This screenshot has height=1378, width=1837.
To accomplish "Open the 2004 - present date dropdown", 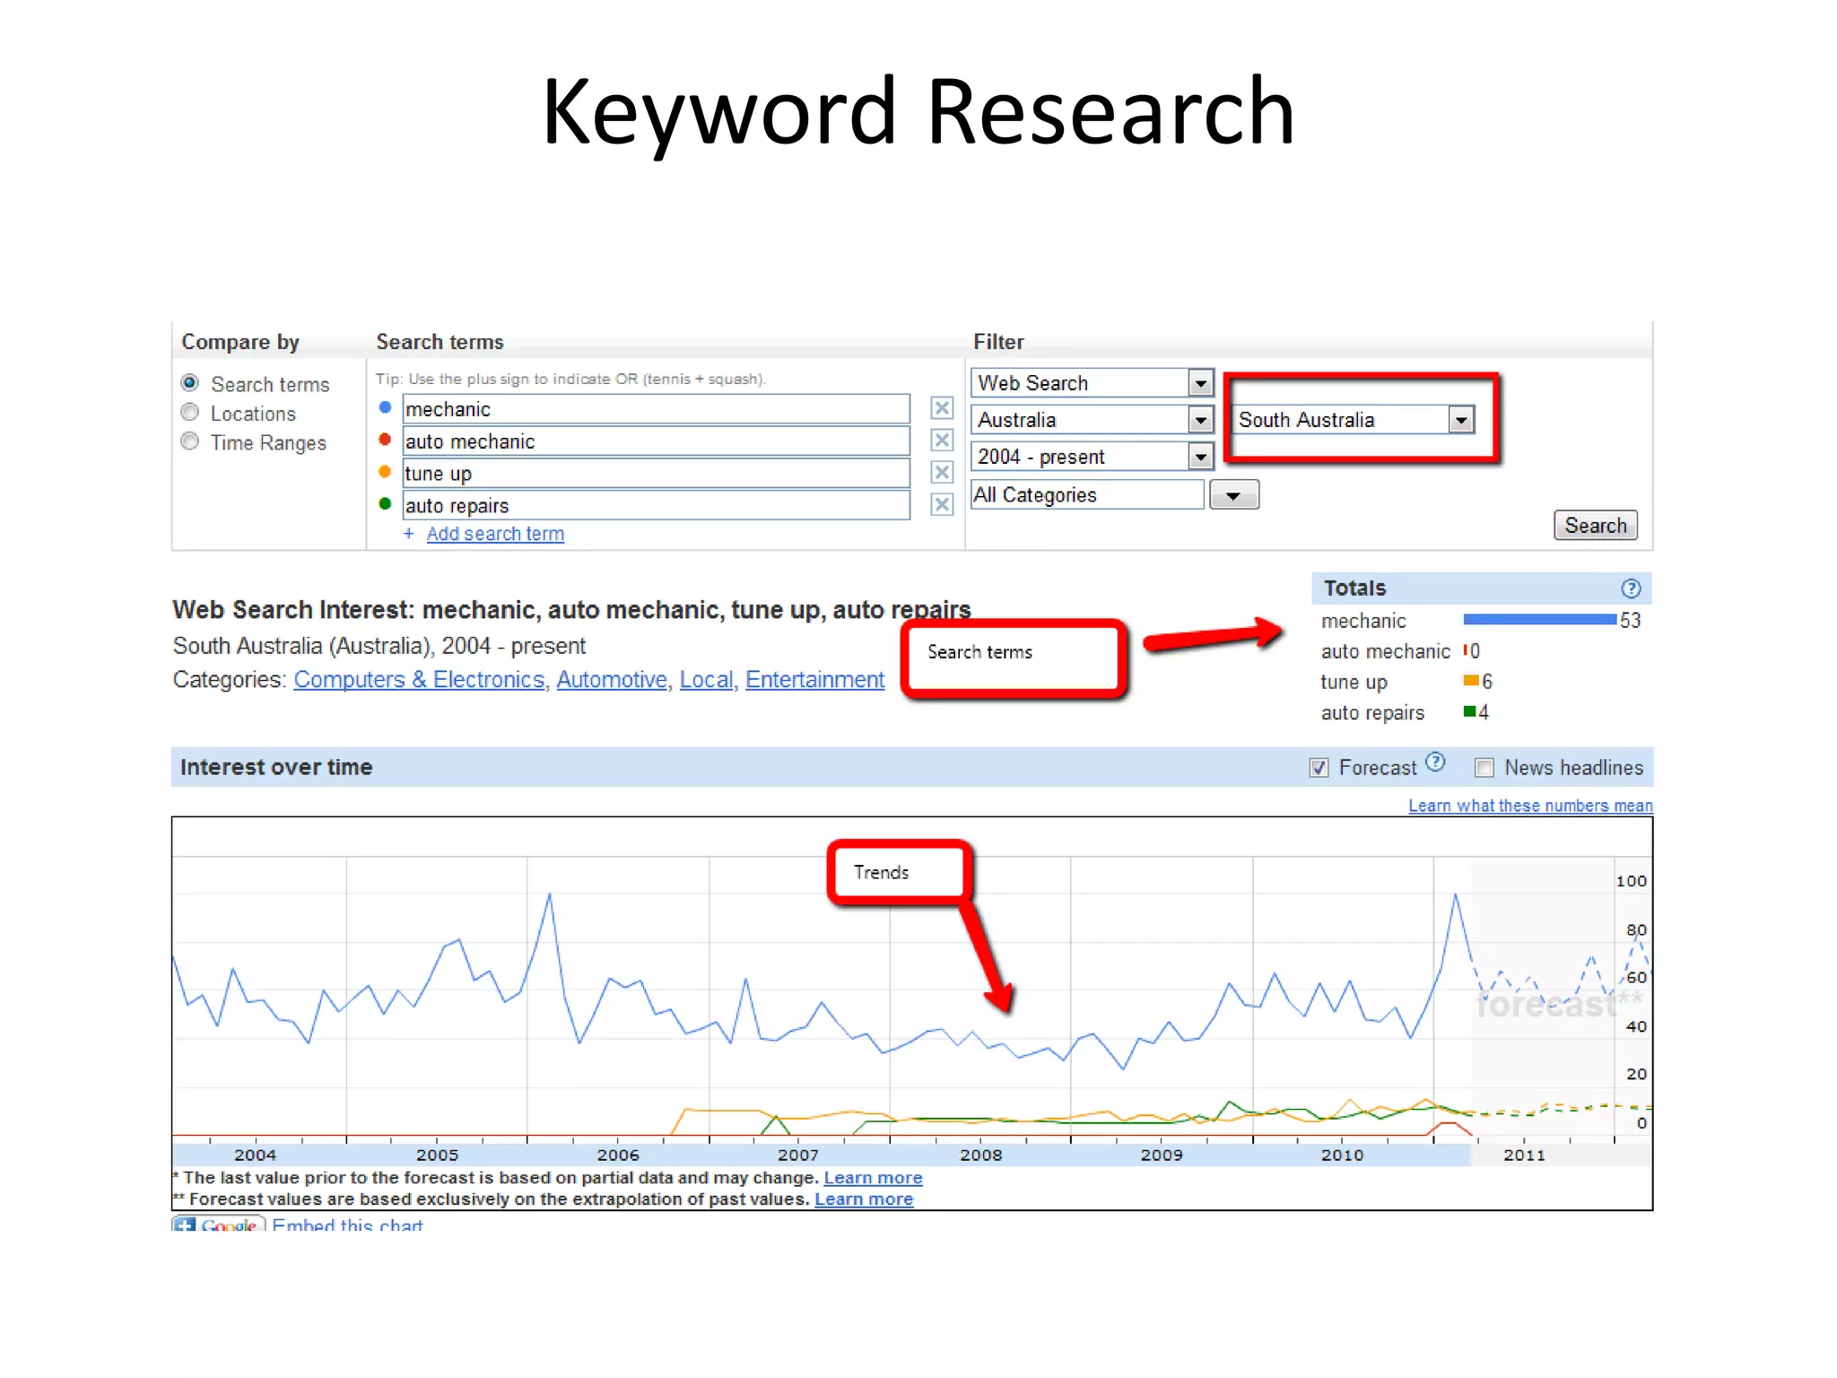I will coord(1200,457).
